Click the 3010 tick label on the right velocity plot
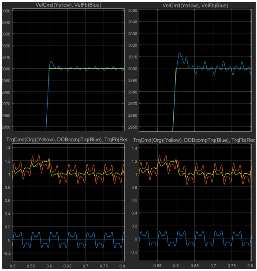The width and height of the screenshot is (257, 271). point(133,57)
